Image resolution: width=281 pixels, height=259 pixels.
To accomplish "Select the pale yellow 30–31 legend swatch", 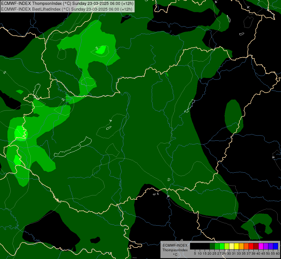I will point(232,246).
